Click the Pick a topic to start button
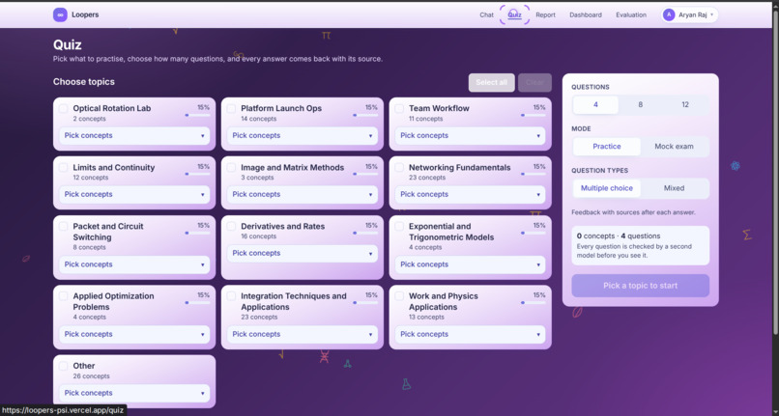Viewport: 779px width, 416px height. 641,286
